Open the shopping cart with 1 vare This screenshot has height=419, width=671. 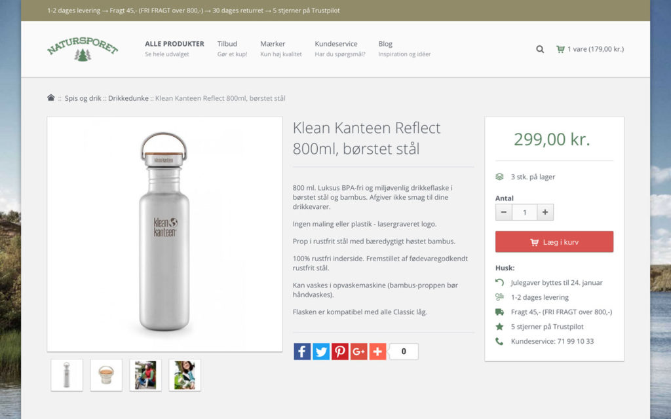(590, 49)
